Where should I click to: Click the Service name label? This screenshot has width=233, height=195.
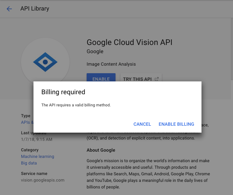tap(34, 173)
